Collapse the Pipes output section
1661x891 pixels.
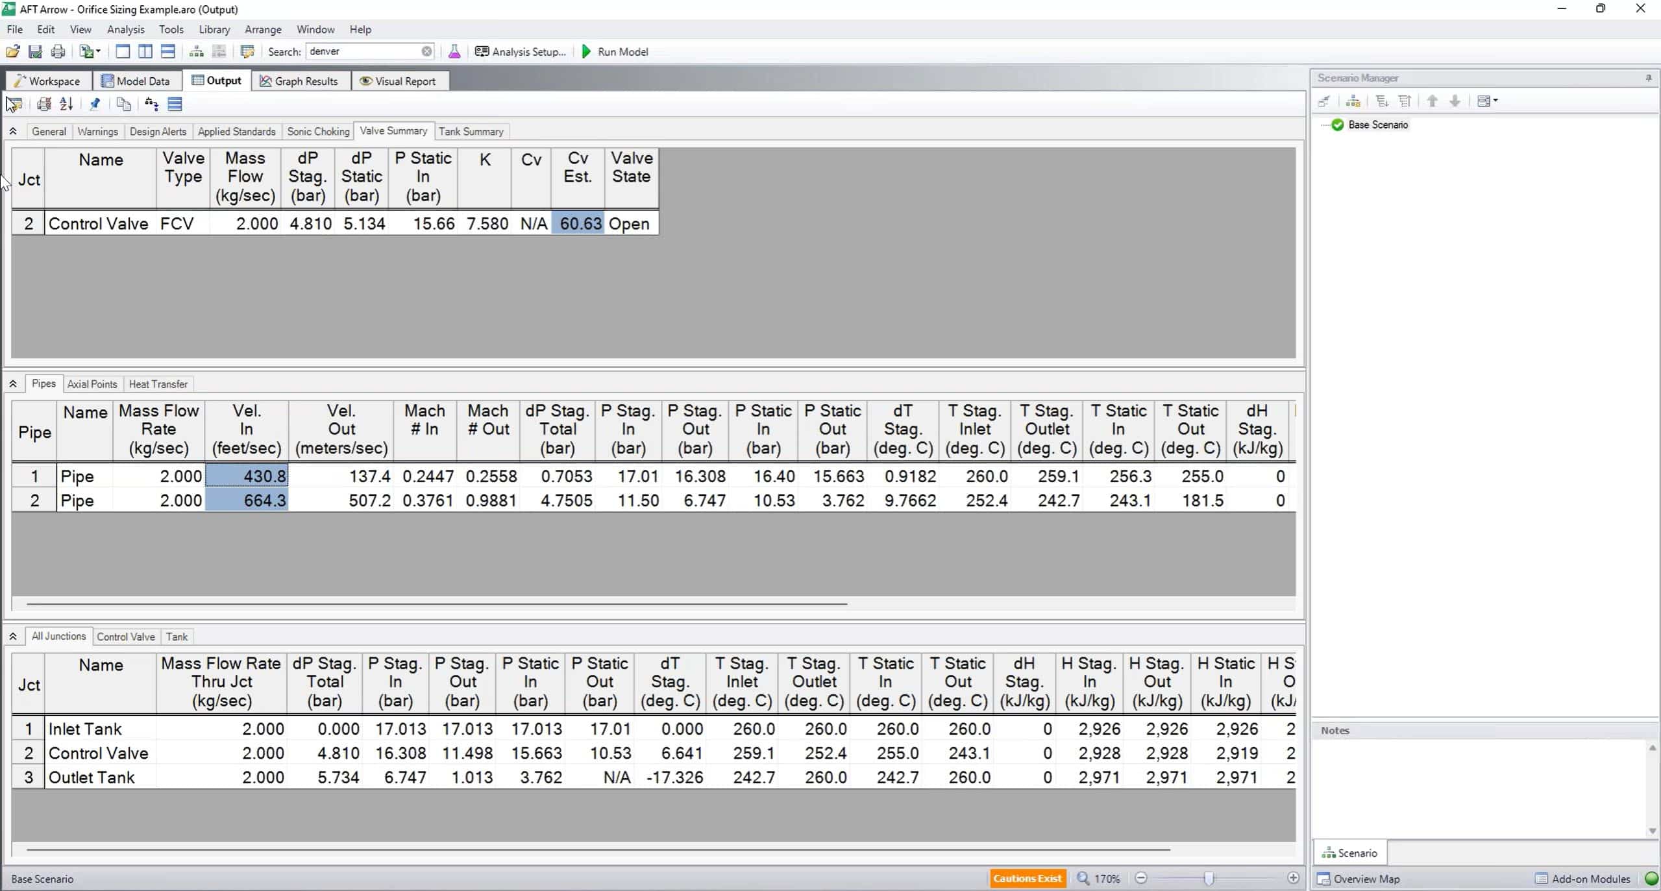click(x=13, y=384)
